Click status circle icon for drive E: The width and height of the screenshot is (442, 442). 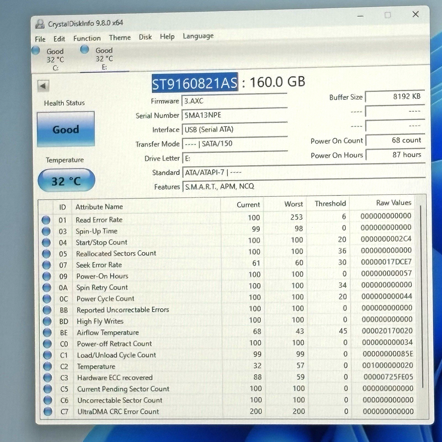point(85,50)
